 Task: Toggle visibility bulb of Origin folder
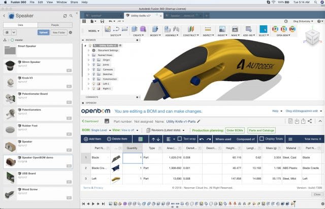tap(93, 60)
